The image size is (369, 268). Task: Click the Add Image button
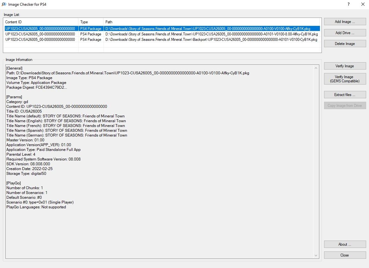click(x=345, y=22)
